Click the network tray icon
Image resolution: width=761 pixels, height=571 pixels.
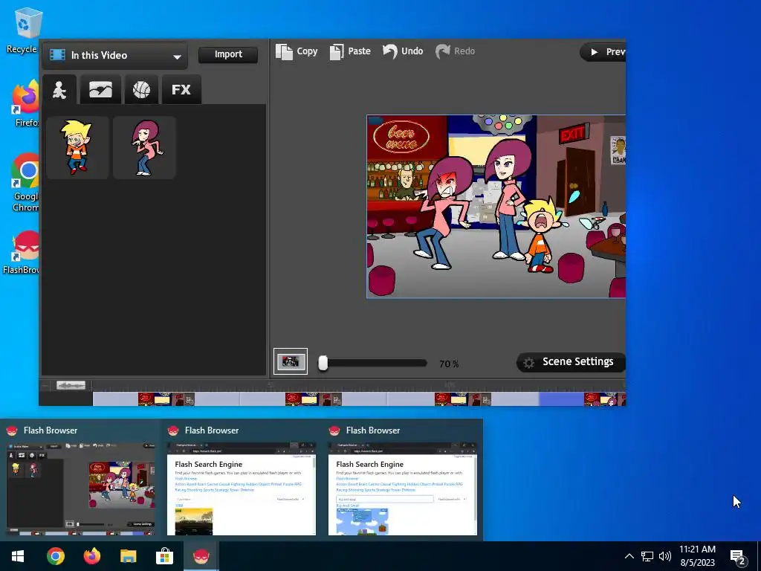coord(647,556)
